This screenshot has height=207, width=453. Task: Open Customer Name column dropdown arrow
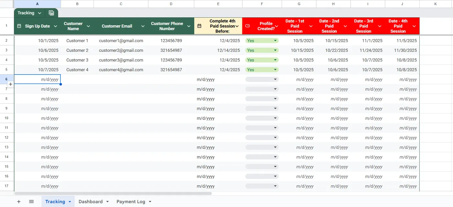88,26
